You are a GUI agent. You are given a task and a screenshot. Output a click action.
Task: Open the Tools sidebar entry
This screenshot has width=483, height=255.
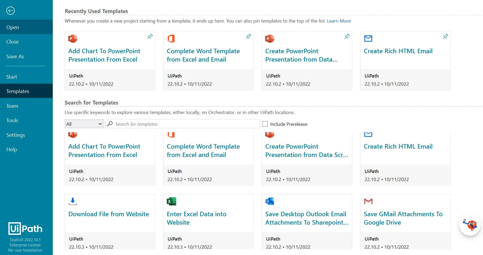pyautogui.click(x=12, y=120)
